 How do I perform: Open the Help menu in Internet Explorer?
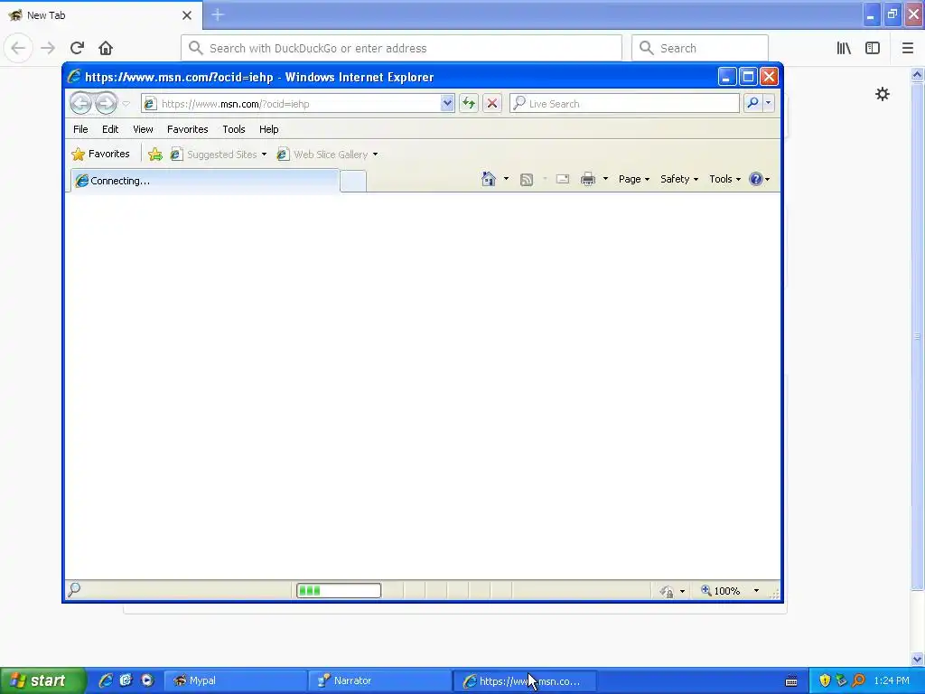click(268, 129)
